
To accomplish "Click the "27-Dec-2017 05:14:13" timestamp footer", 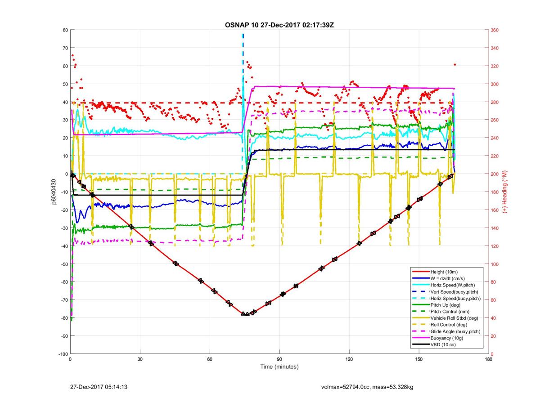I will pos(99,386).
